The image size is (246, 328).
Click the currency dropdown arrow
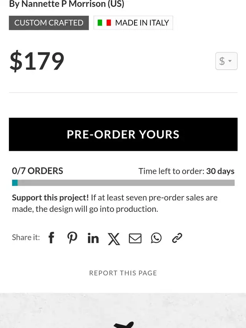tap(230, 61)
